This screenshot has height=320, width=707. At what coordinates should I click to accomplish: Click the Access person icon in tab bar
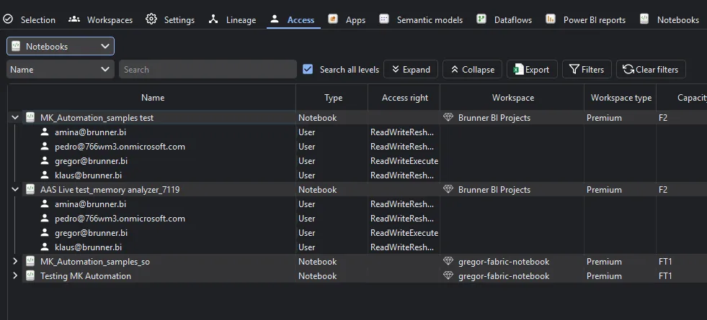[x=274, y=19]
